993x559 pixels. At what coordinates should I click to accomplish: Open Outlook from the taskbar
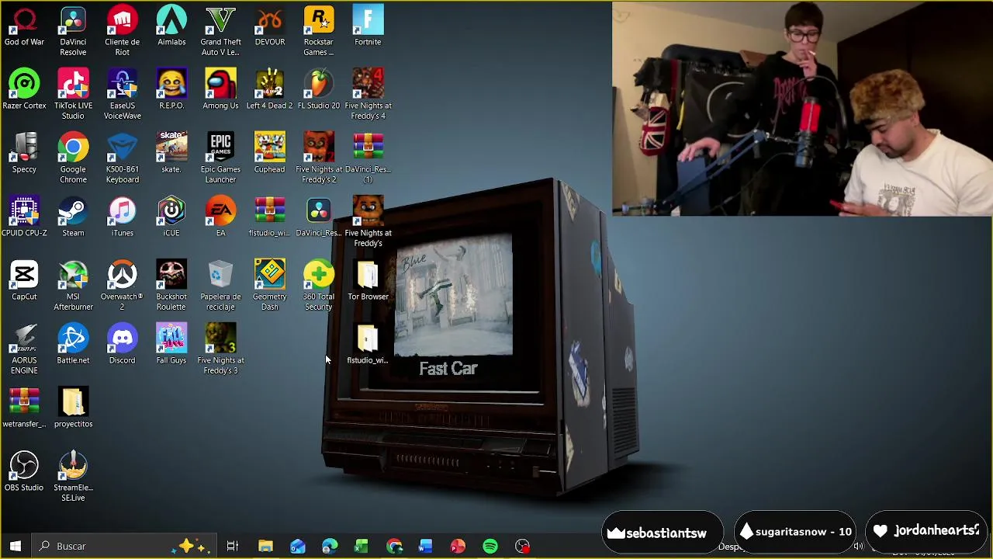coord(297,546)
